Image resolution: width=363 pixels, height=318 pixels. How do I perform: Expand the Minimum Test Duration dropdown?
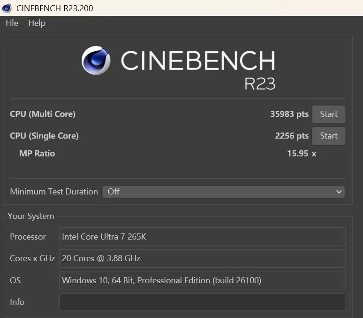223,192
